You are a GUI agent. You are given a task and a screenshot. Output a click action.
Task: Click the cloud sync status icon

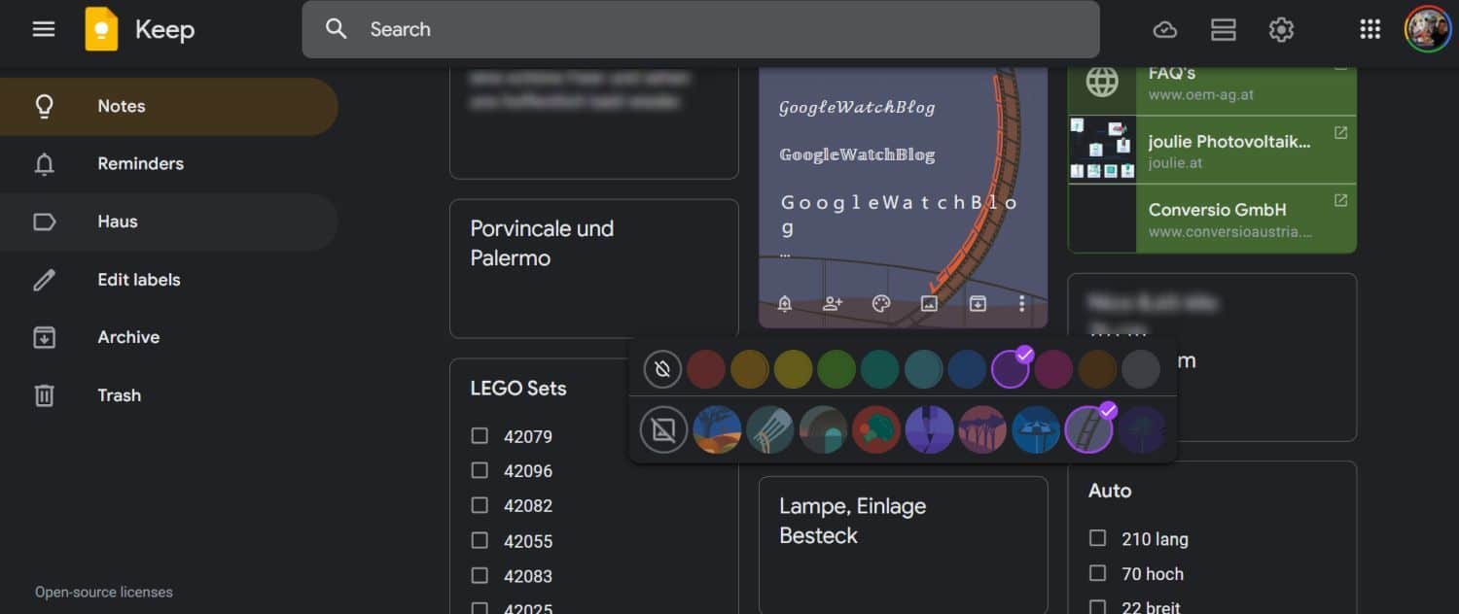click(x=1164, y=30)
